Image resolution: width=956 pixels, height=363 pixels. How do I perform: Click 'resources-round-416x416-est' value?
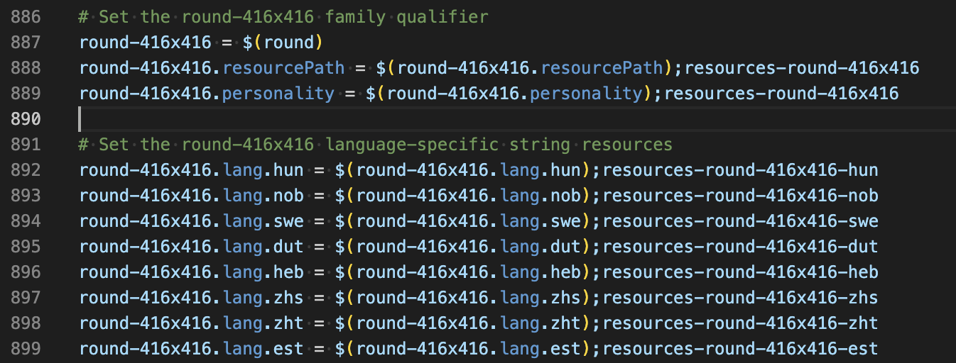coord(740,349)
